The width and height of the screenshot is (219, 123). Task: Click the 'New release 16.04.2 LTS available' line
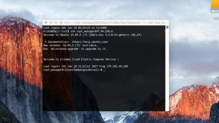pyautogui.click(x=70, y=45)
